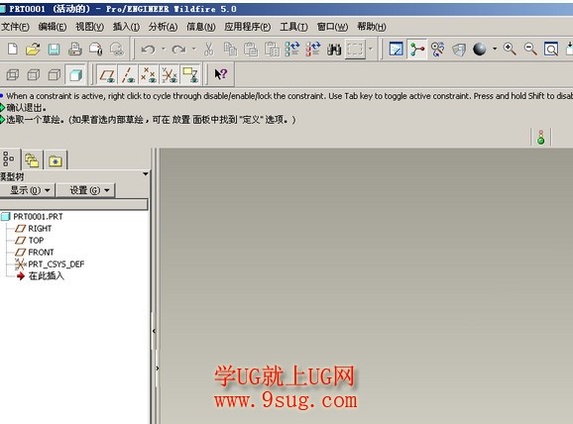This screenshot has width=573, height=424.
Task: Create a new file with the New icon
Action: tap(13, 49)
